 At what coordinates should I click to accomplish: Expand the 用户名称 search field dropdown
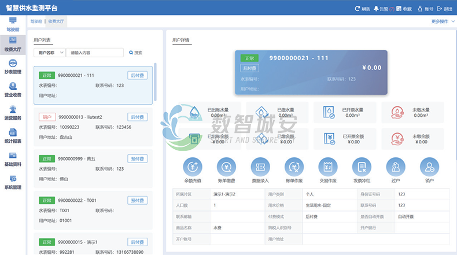tap(51, 53)
